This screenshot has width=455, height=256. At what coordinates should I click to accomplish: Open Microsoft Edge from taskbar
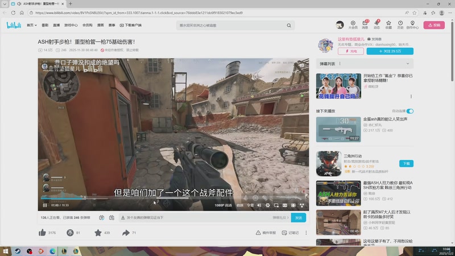pos(52,251)
